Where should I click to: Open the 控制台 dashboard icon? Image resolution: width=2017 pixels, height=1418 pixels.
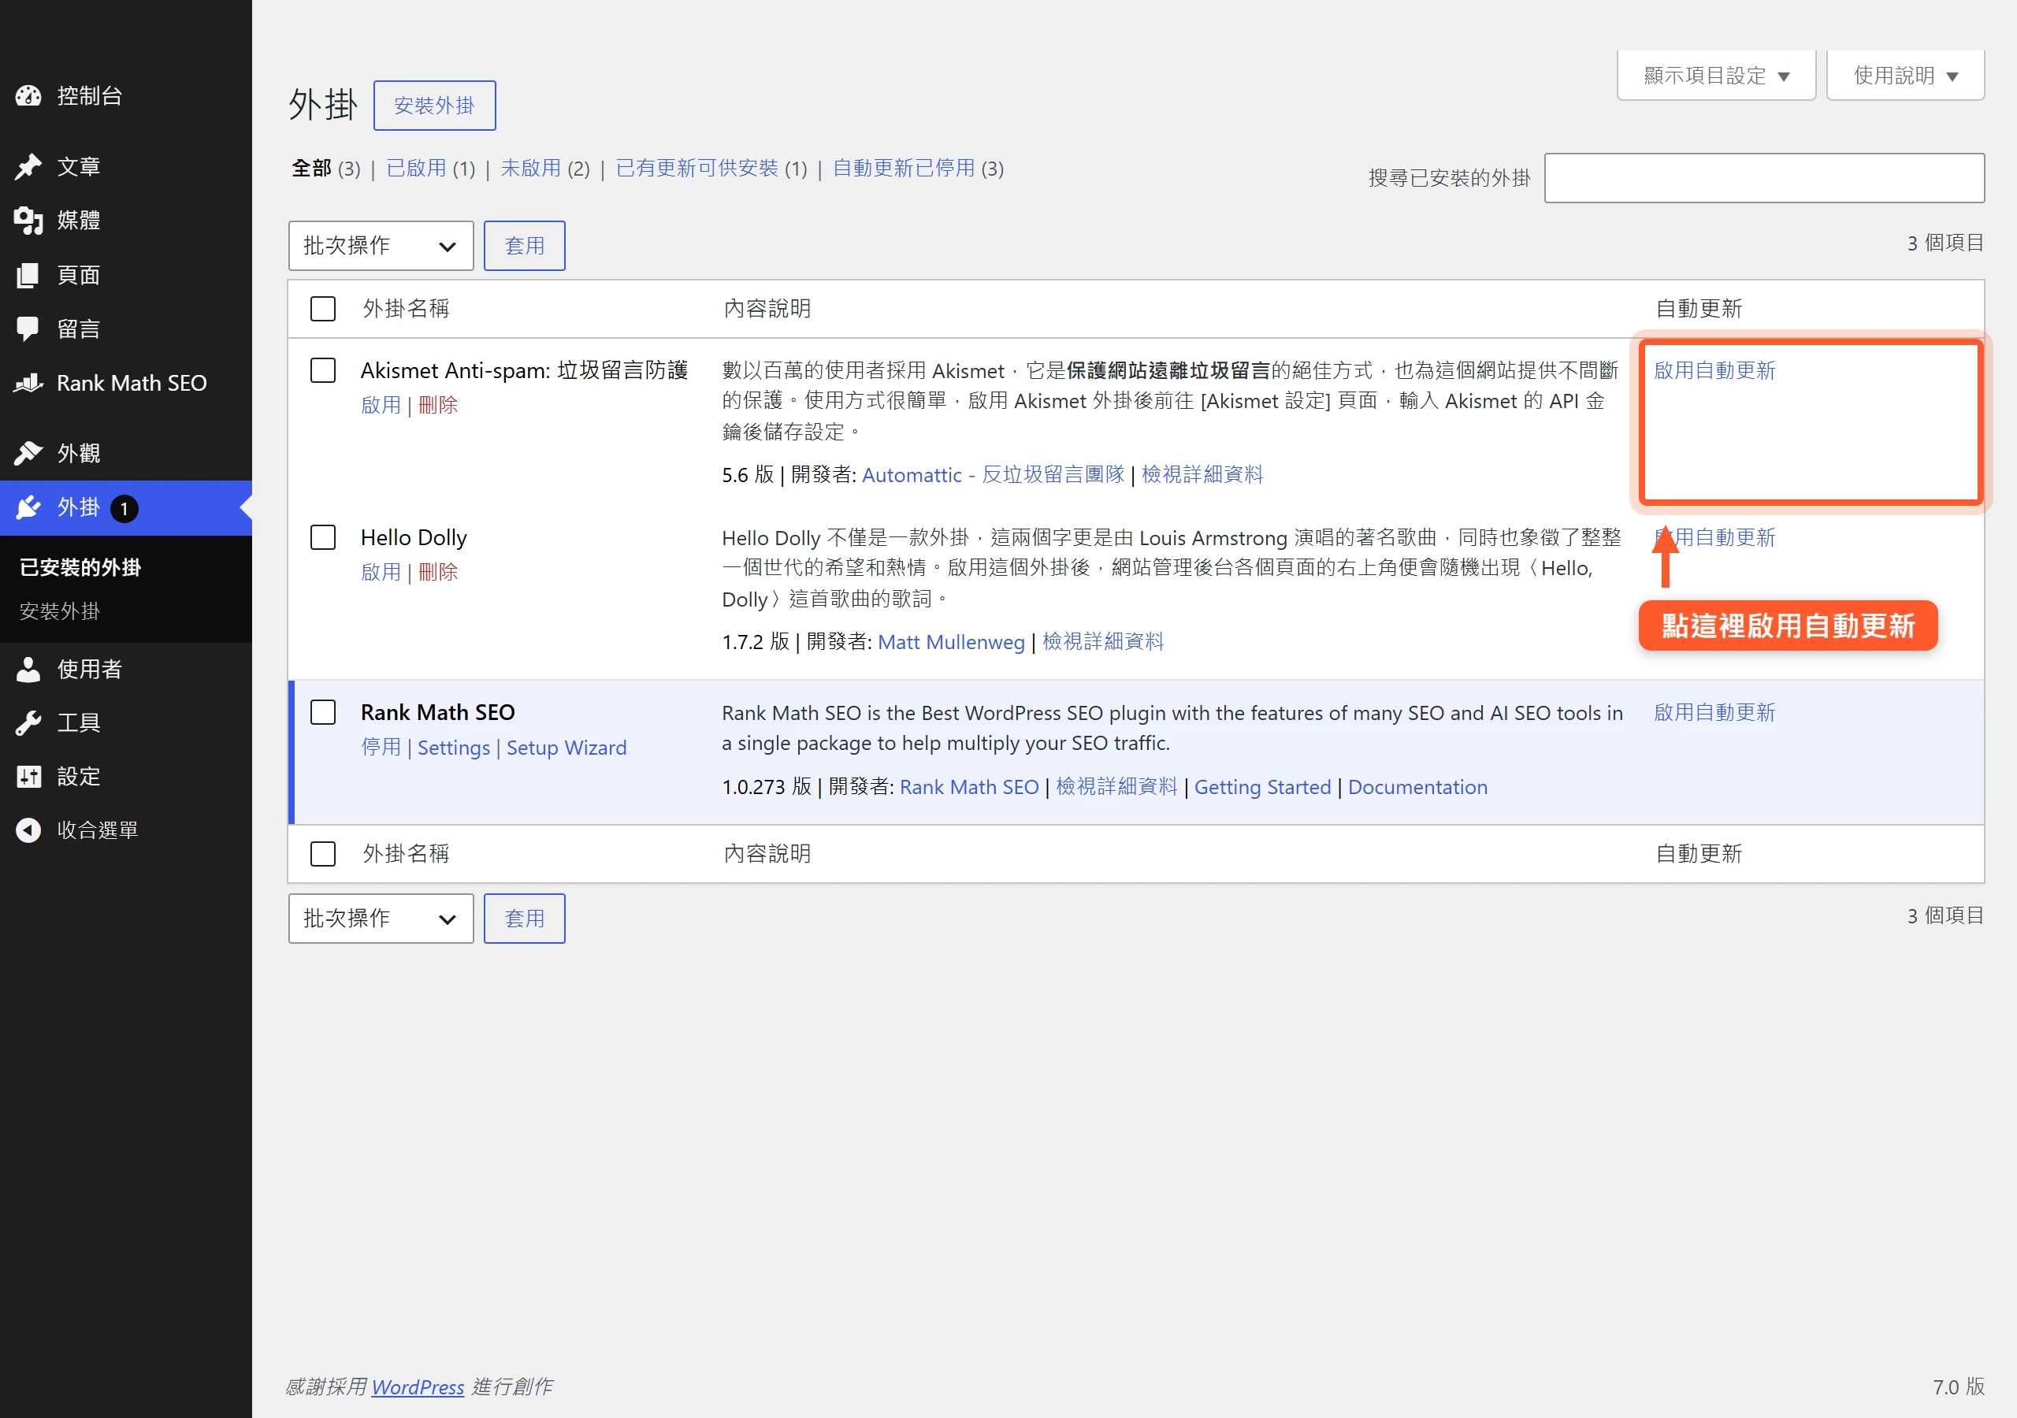click(28, 96)
